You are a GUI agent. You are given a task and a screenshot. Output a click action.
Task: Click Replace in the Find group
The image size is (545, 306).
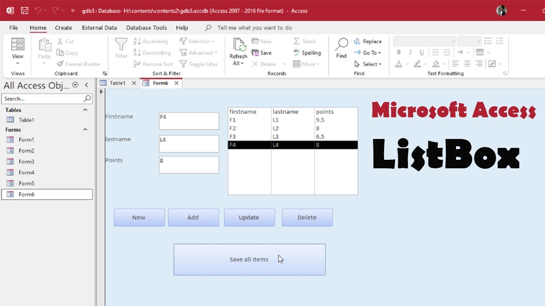point(368,41)
